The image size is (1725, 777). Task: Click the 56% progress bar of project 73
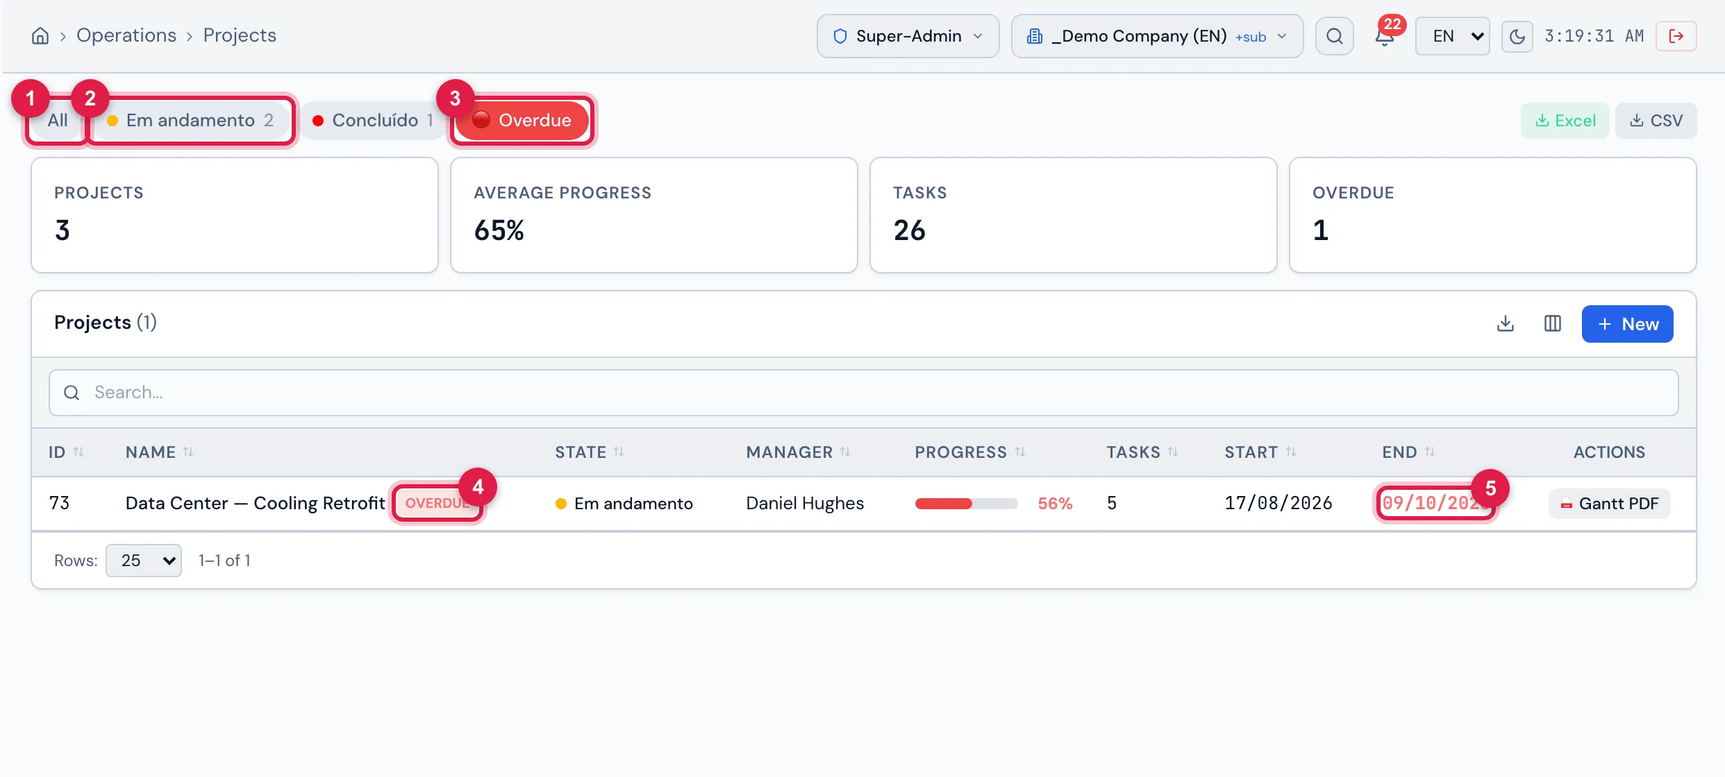click(966, 504)
